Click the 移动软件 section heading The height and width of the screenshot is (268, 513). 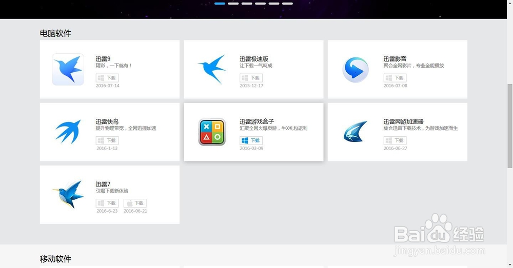tap(55, 259)
